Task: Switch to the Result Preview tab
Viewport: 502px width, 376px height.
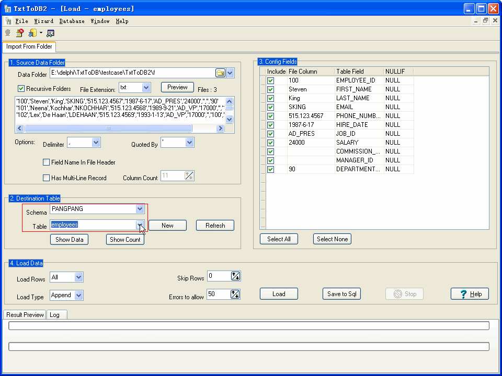Action: 25,314
